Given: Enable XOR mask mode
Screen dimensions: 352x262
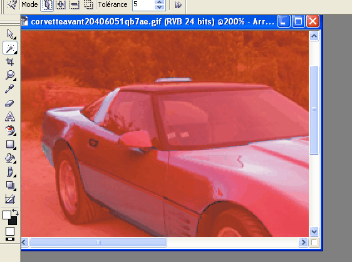Looking at the screenshot, I should point(88,4).
